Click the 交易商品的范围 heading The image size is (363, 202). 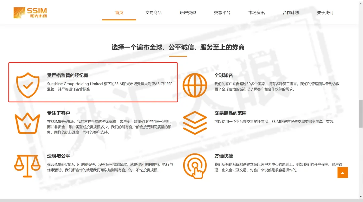230,113
